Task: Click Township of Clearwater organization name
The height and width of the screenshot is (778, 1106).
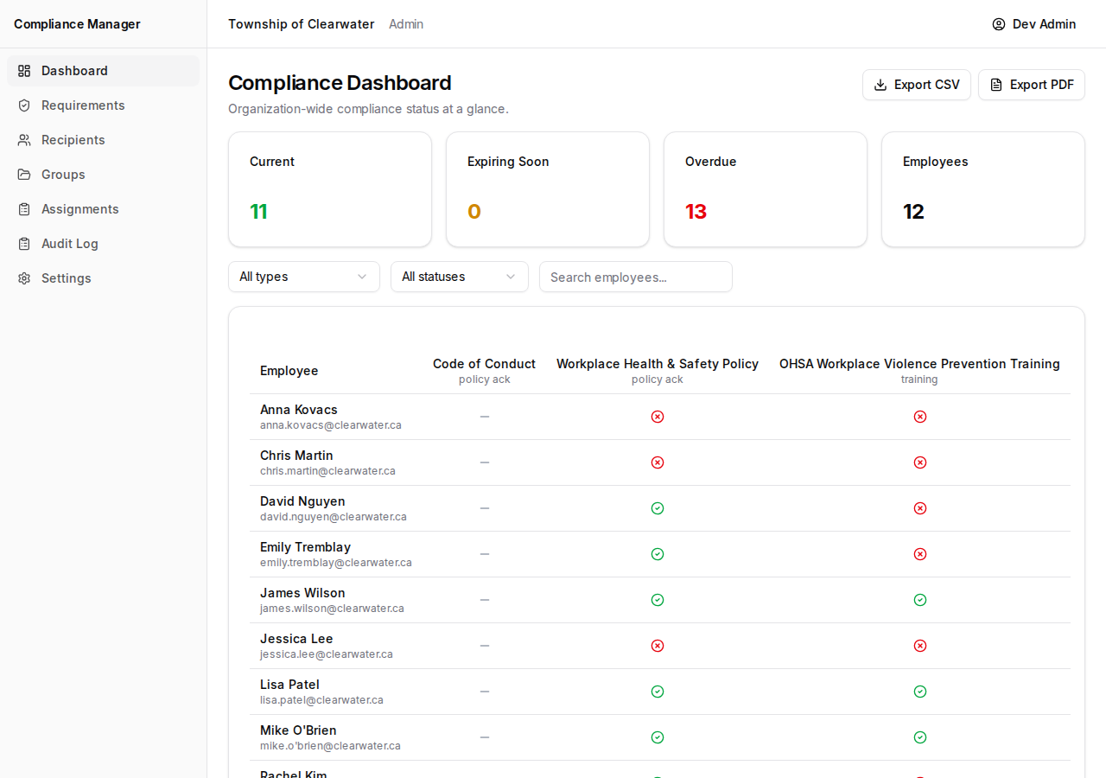Action: tap(301, 24)
